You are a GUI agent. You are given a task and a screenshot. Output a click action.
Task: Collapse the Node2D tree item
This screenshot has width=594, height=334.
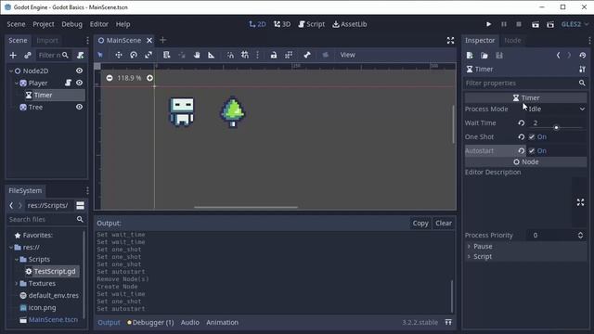click(x=11, y=71)
